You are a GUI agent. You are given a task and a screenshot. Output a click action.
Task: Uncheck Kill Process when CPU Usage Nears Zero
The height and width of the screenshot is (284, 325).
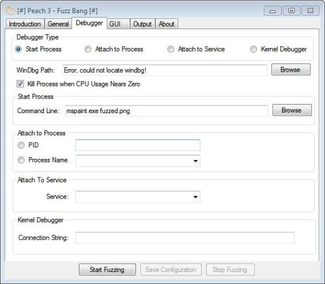[20, 84]
